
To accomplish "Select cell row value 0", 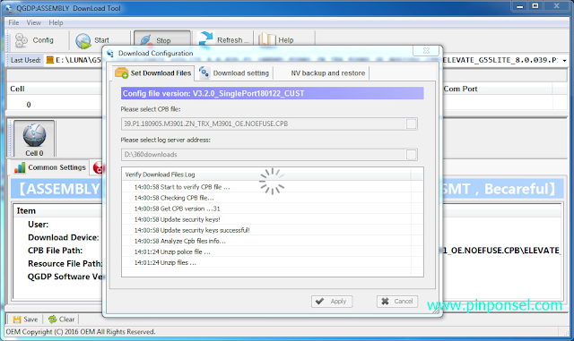I will tap(29, 105).
